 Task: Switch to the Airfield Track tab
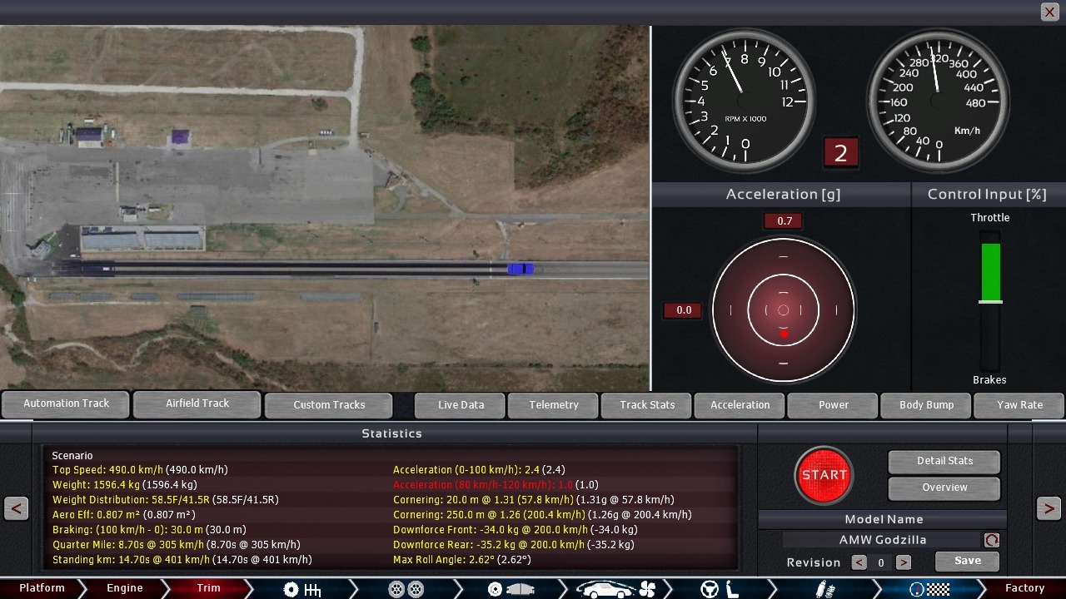tap(197, 403)
